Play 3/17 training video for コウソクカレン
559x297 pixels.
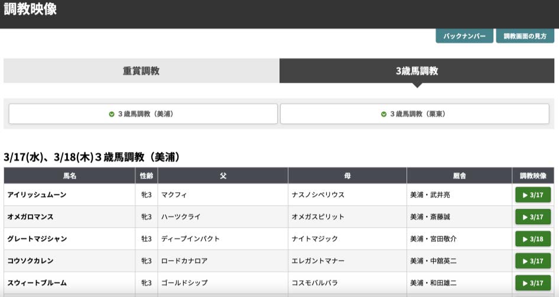point(533,261)
